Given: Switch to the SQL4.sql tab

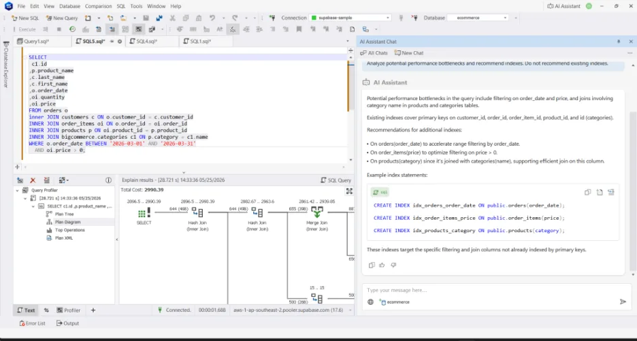Looking at the screenshot, I should coord(146,42).
